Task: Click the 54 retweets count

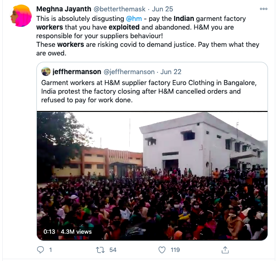Action: click(113, 250)
